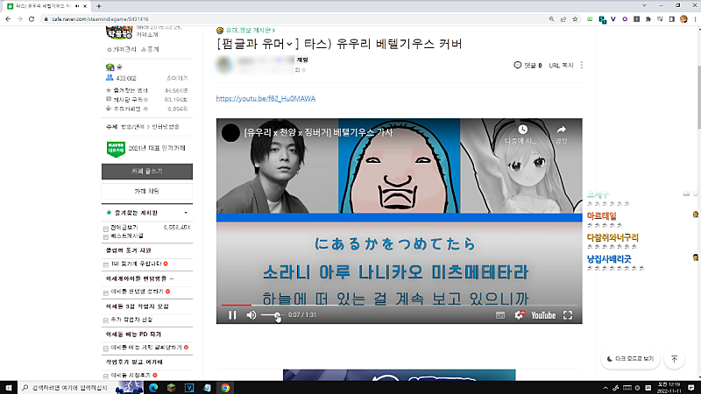Screen dimensions: 701x394
Task: Click the video share arrow icon
Action: coord(561,130)
